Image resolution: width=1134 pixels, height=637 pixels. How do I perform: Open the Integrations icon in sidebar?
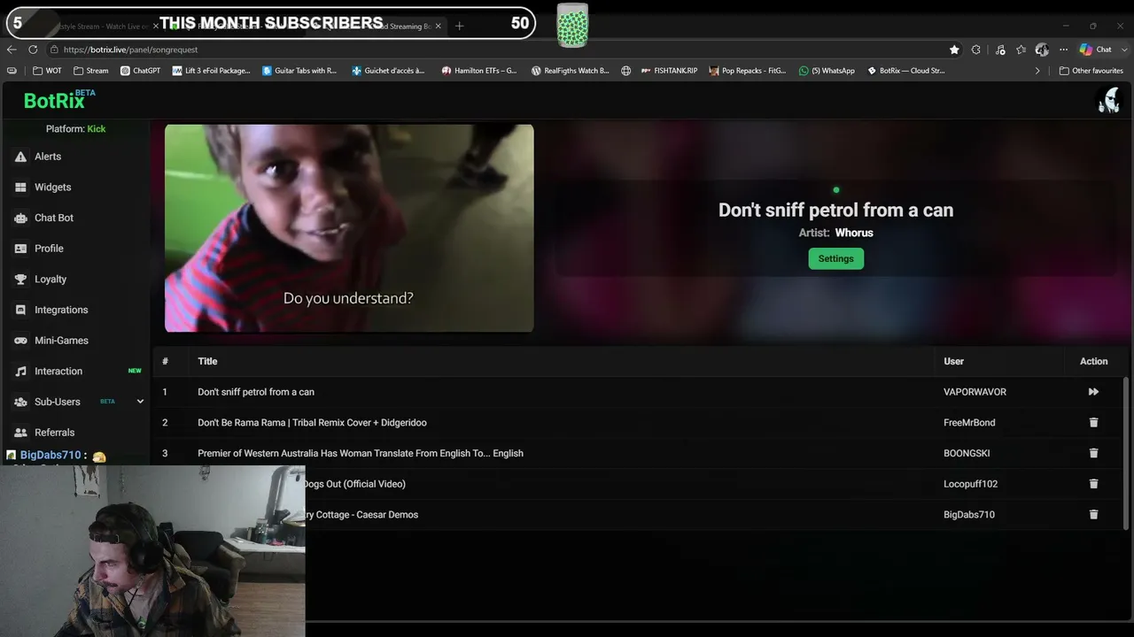tap(20, 310)
